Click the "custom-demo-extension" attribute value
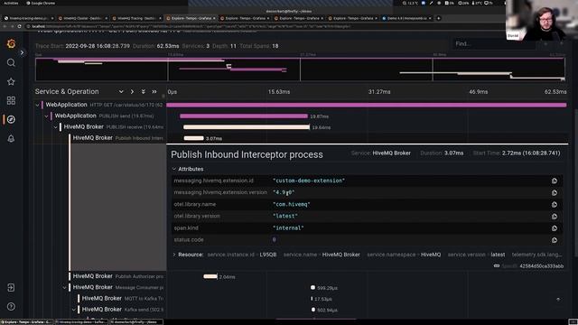The width and height of the screenshot is (578, 325). [x=309, y=181]
